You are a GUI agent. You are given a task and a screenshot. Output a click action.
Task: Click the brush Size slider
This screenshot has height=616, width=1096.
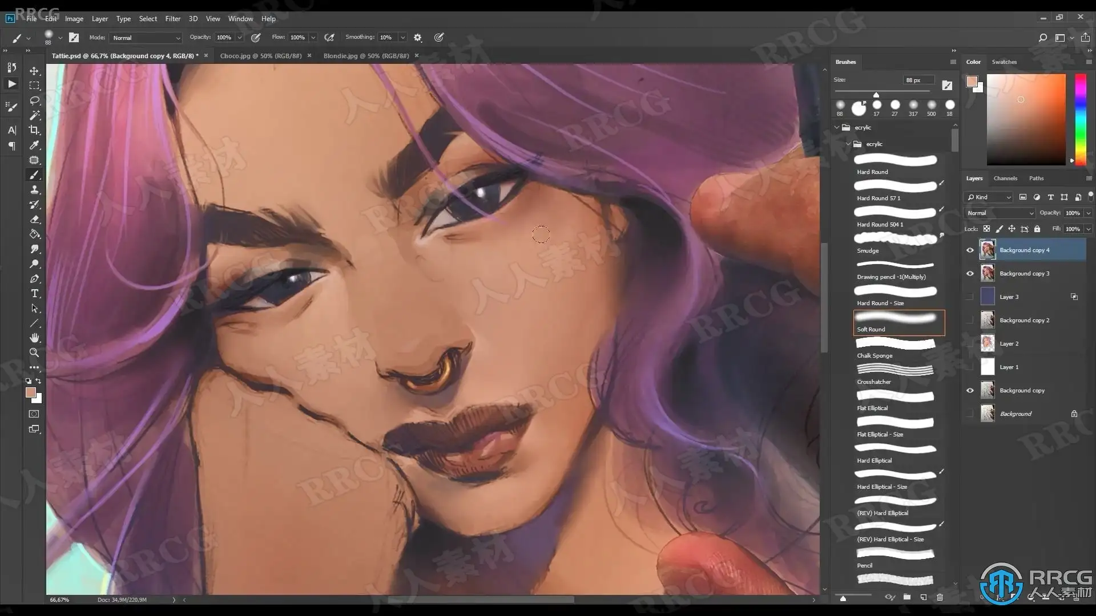click(x=883, y=92)
